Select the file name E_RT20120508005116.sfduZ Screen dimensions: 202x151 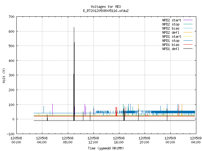pyautogui.click(x=106, y=11)
